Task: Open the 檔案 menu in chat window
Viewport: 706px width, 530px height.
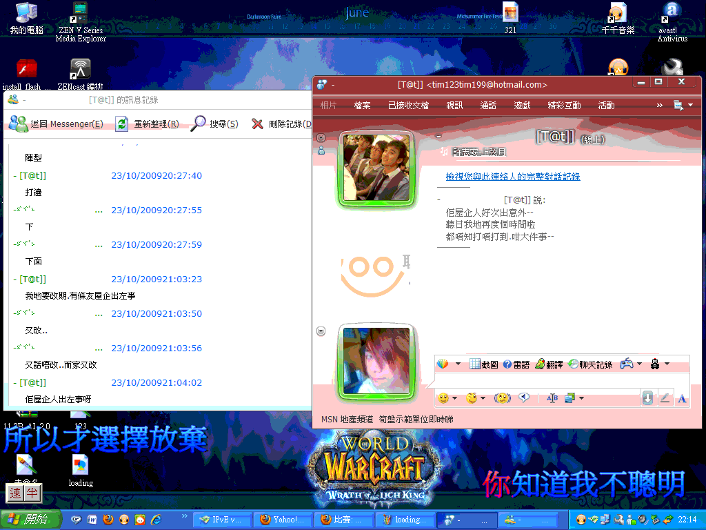Action: click(362, 106)
